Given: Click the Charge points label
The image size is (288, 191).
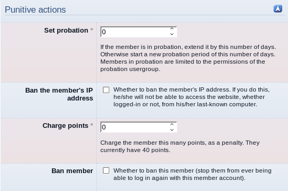Looking at the screenshot, I should (x=65, y=126).
